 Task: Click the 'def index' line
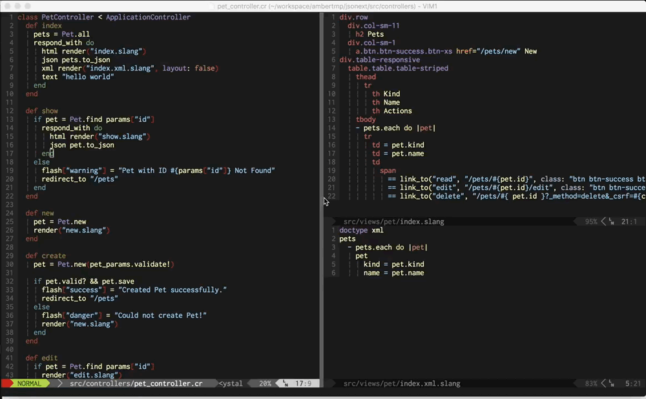click(x=43, y=26)
